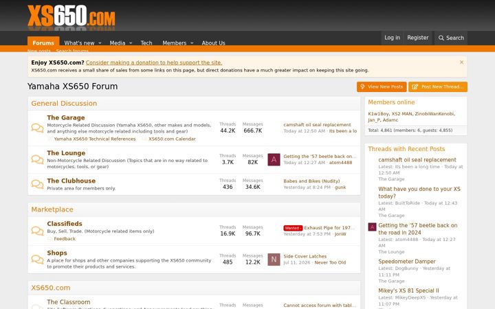Open The Garage forum chat-bubble icon

point(37,128)
